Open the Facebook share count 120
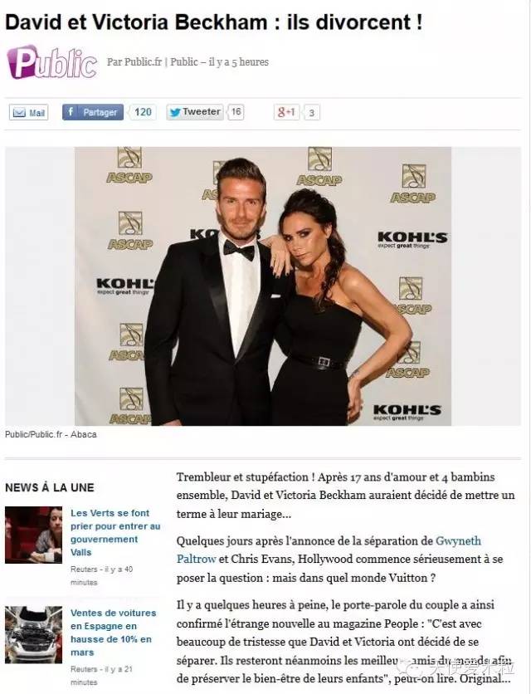The height and width of the screenshot is (694, 531). 143,112
